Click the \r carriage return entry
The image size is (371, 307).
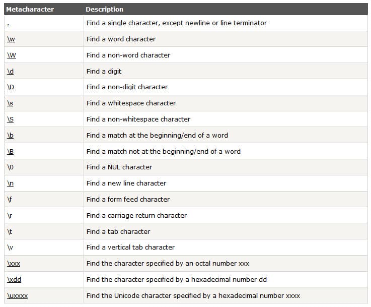10,216
